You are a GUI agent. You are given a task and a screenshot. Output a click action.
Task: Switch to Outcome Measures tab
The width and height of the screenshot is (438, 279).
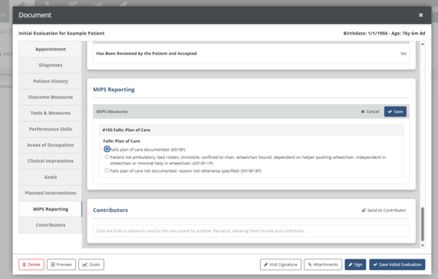pos(50,97)
